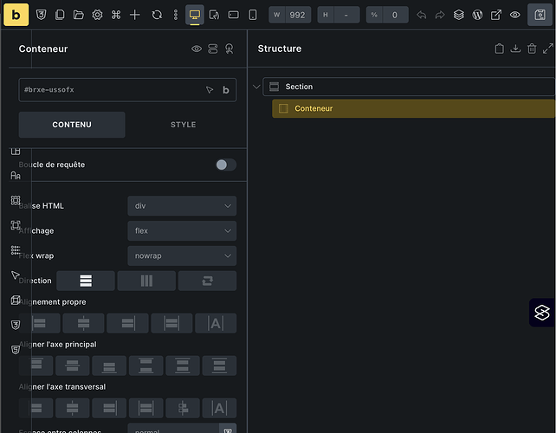556x433 pixels.
Task: Click the reverse Direction option
Action: [208, 281]
